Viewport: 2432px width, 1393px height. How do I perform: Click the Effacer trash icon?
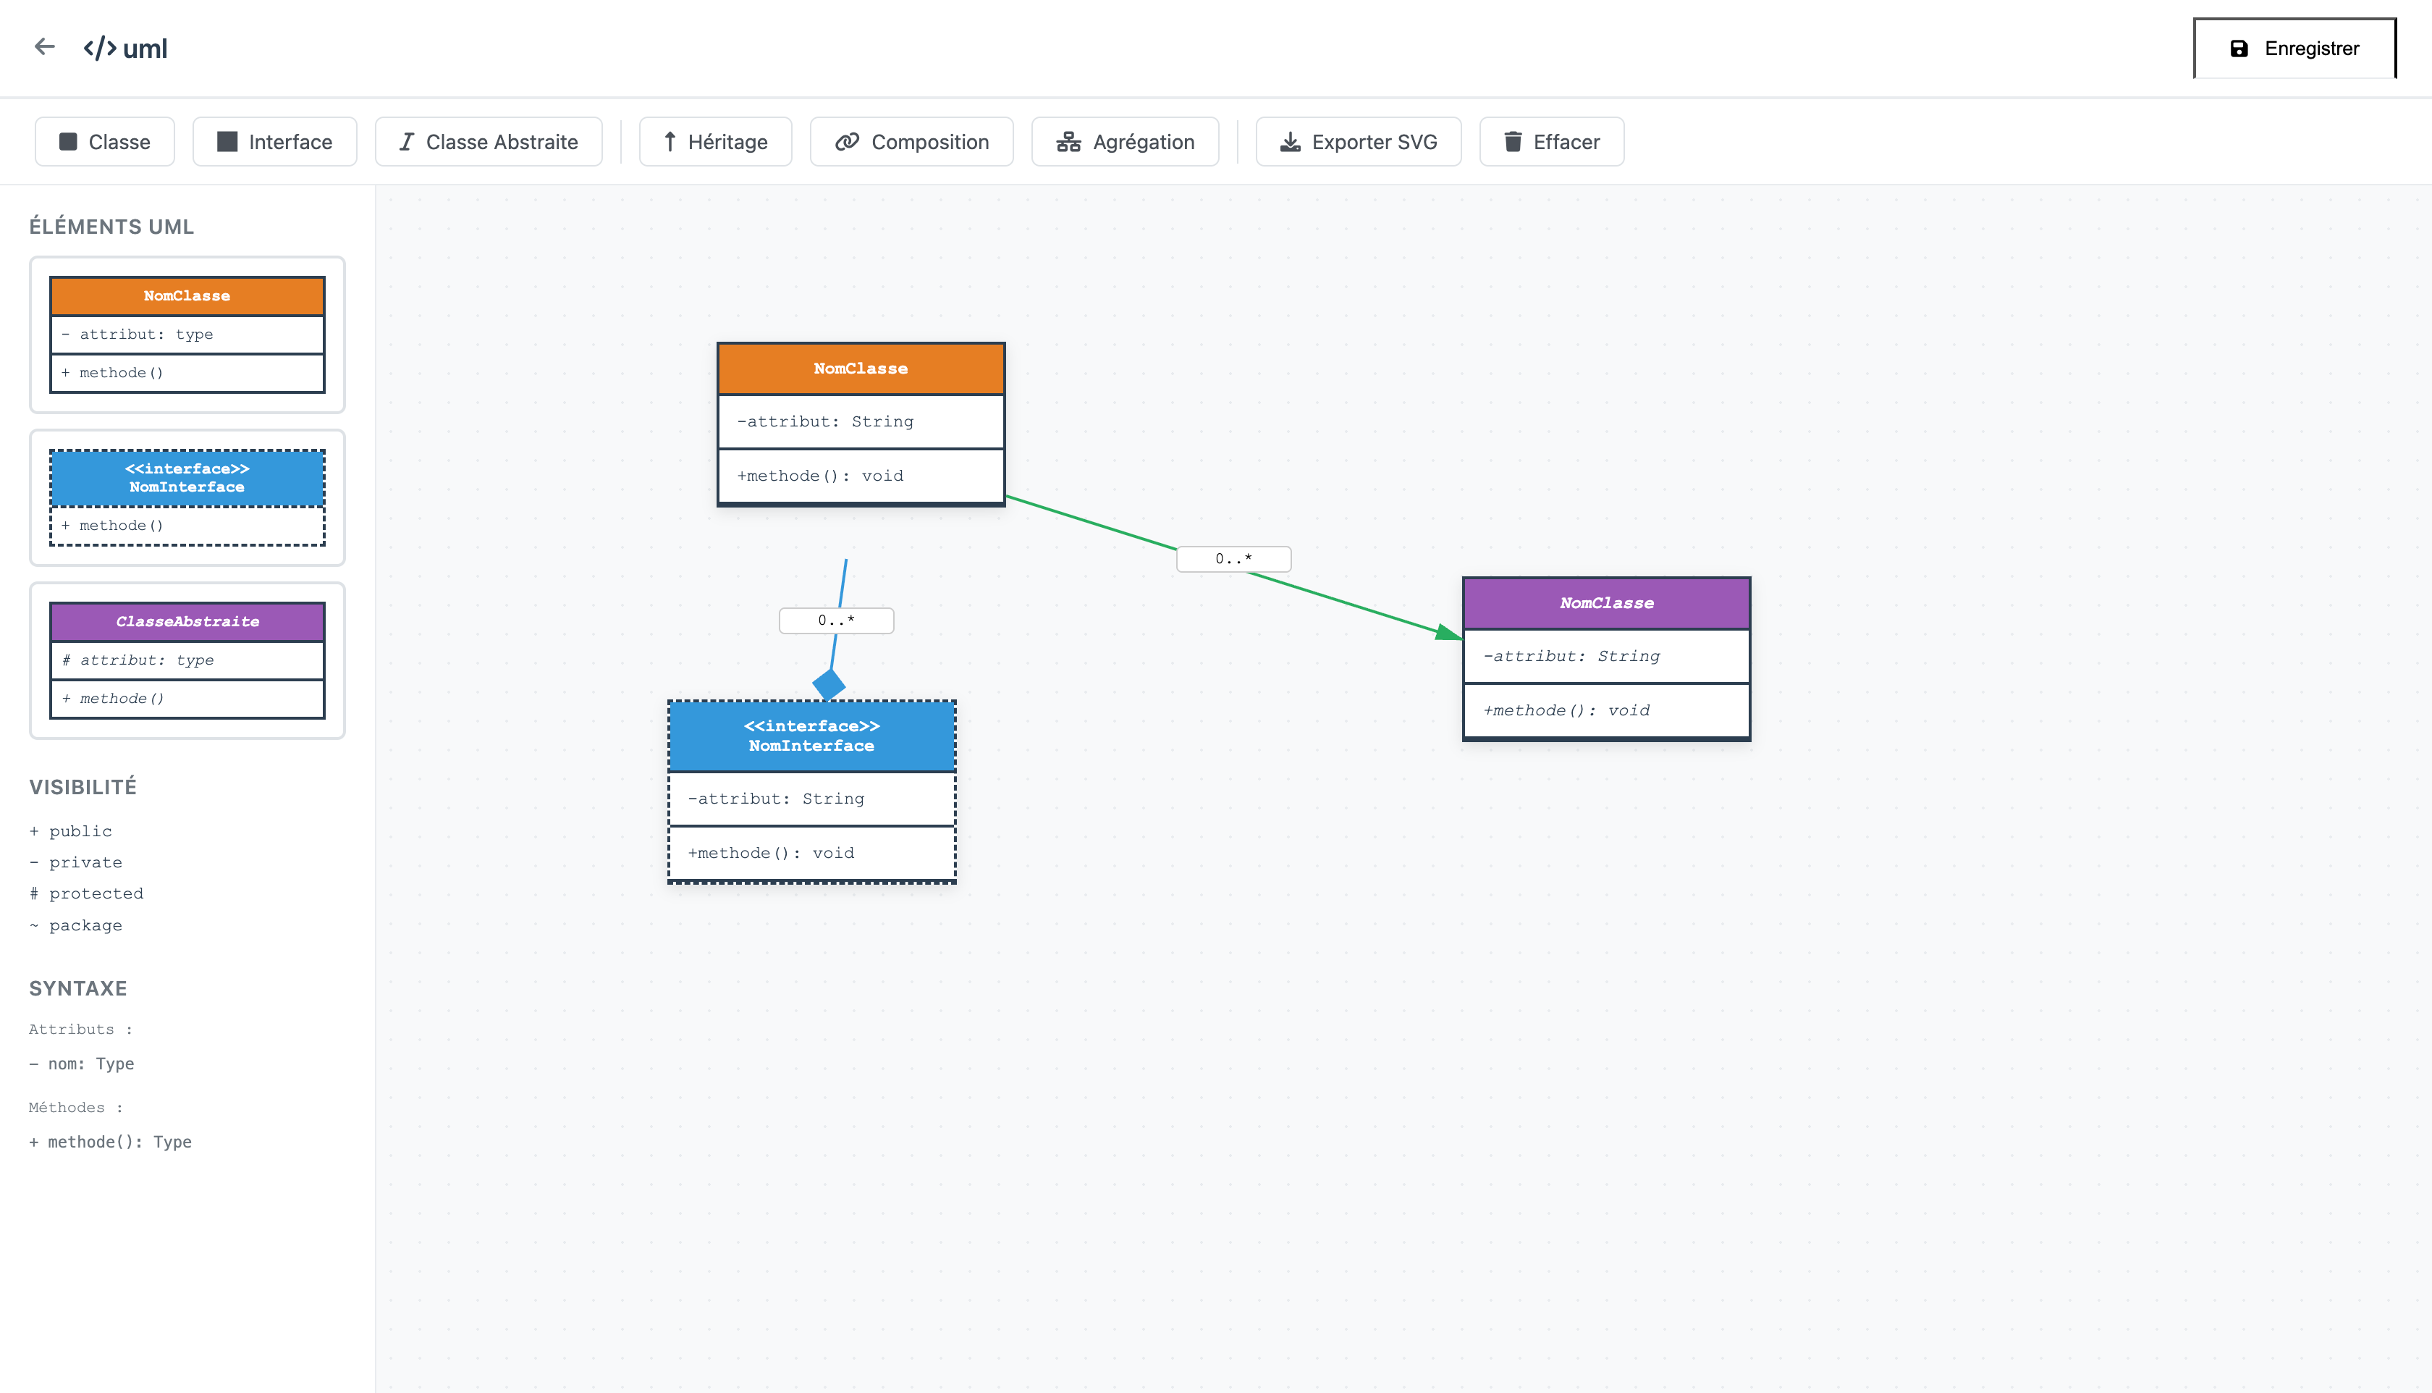coord(1512,142)
